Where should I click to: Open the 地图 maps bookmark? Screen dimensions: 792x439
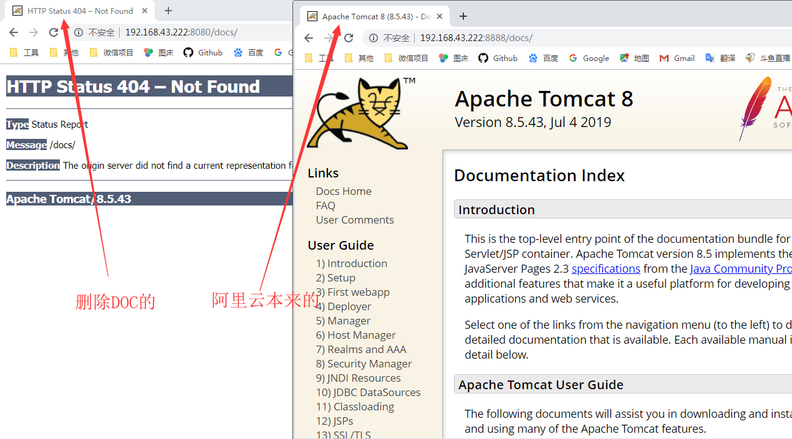coord(634,58)
